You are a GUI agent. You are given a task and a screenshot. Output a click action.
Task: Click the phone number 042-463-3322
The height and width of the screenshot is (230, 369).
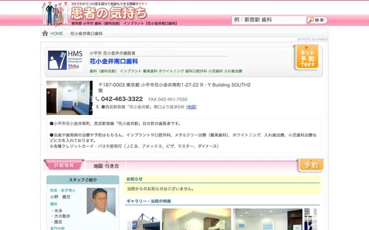[x=122, y=99]
